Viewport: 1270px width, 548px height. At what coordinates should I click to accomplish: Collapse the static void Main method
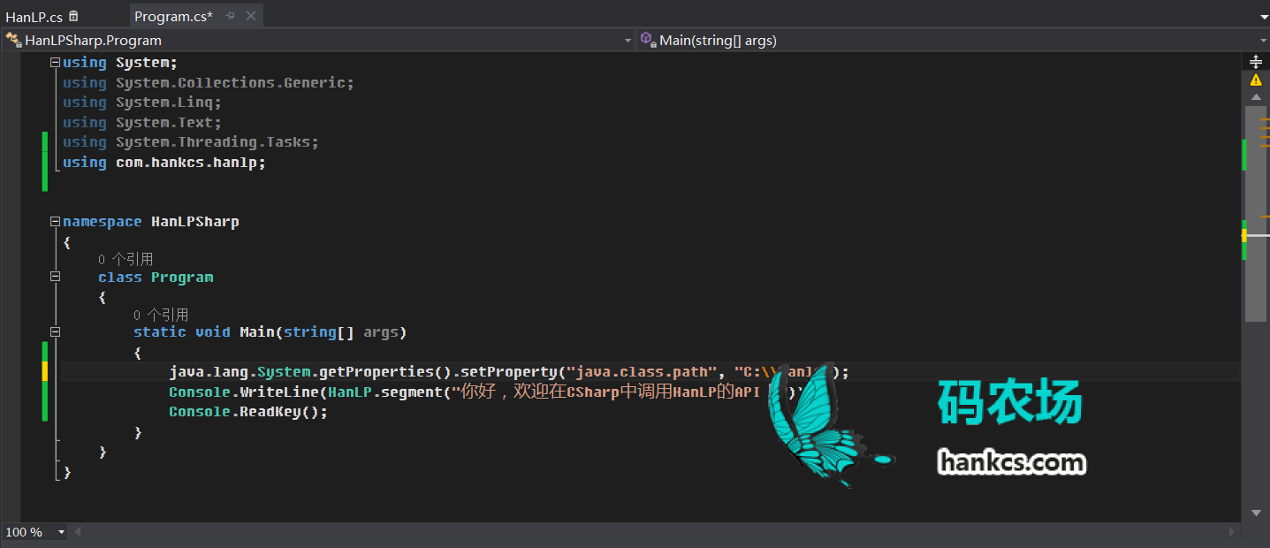55,332
